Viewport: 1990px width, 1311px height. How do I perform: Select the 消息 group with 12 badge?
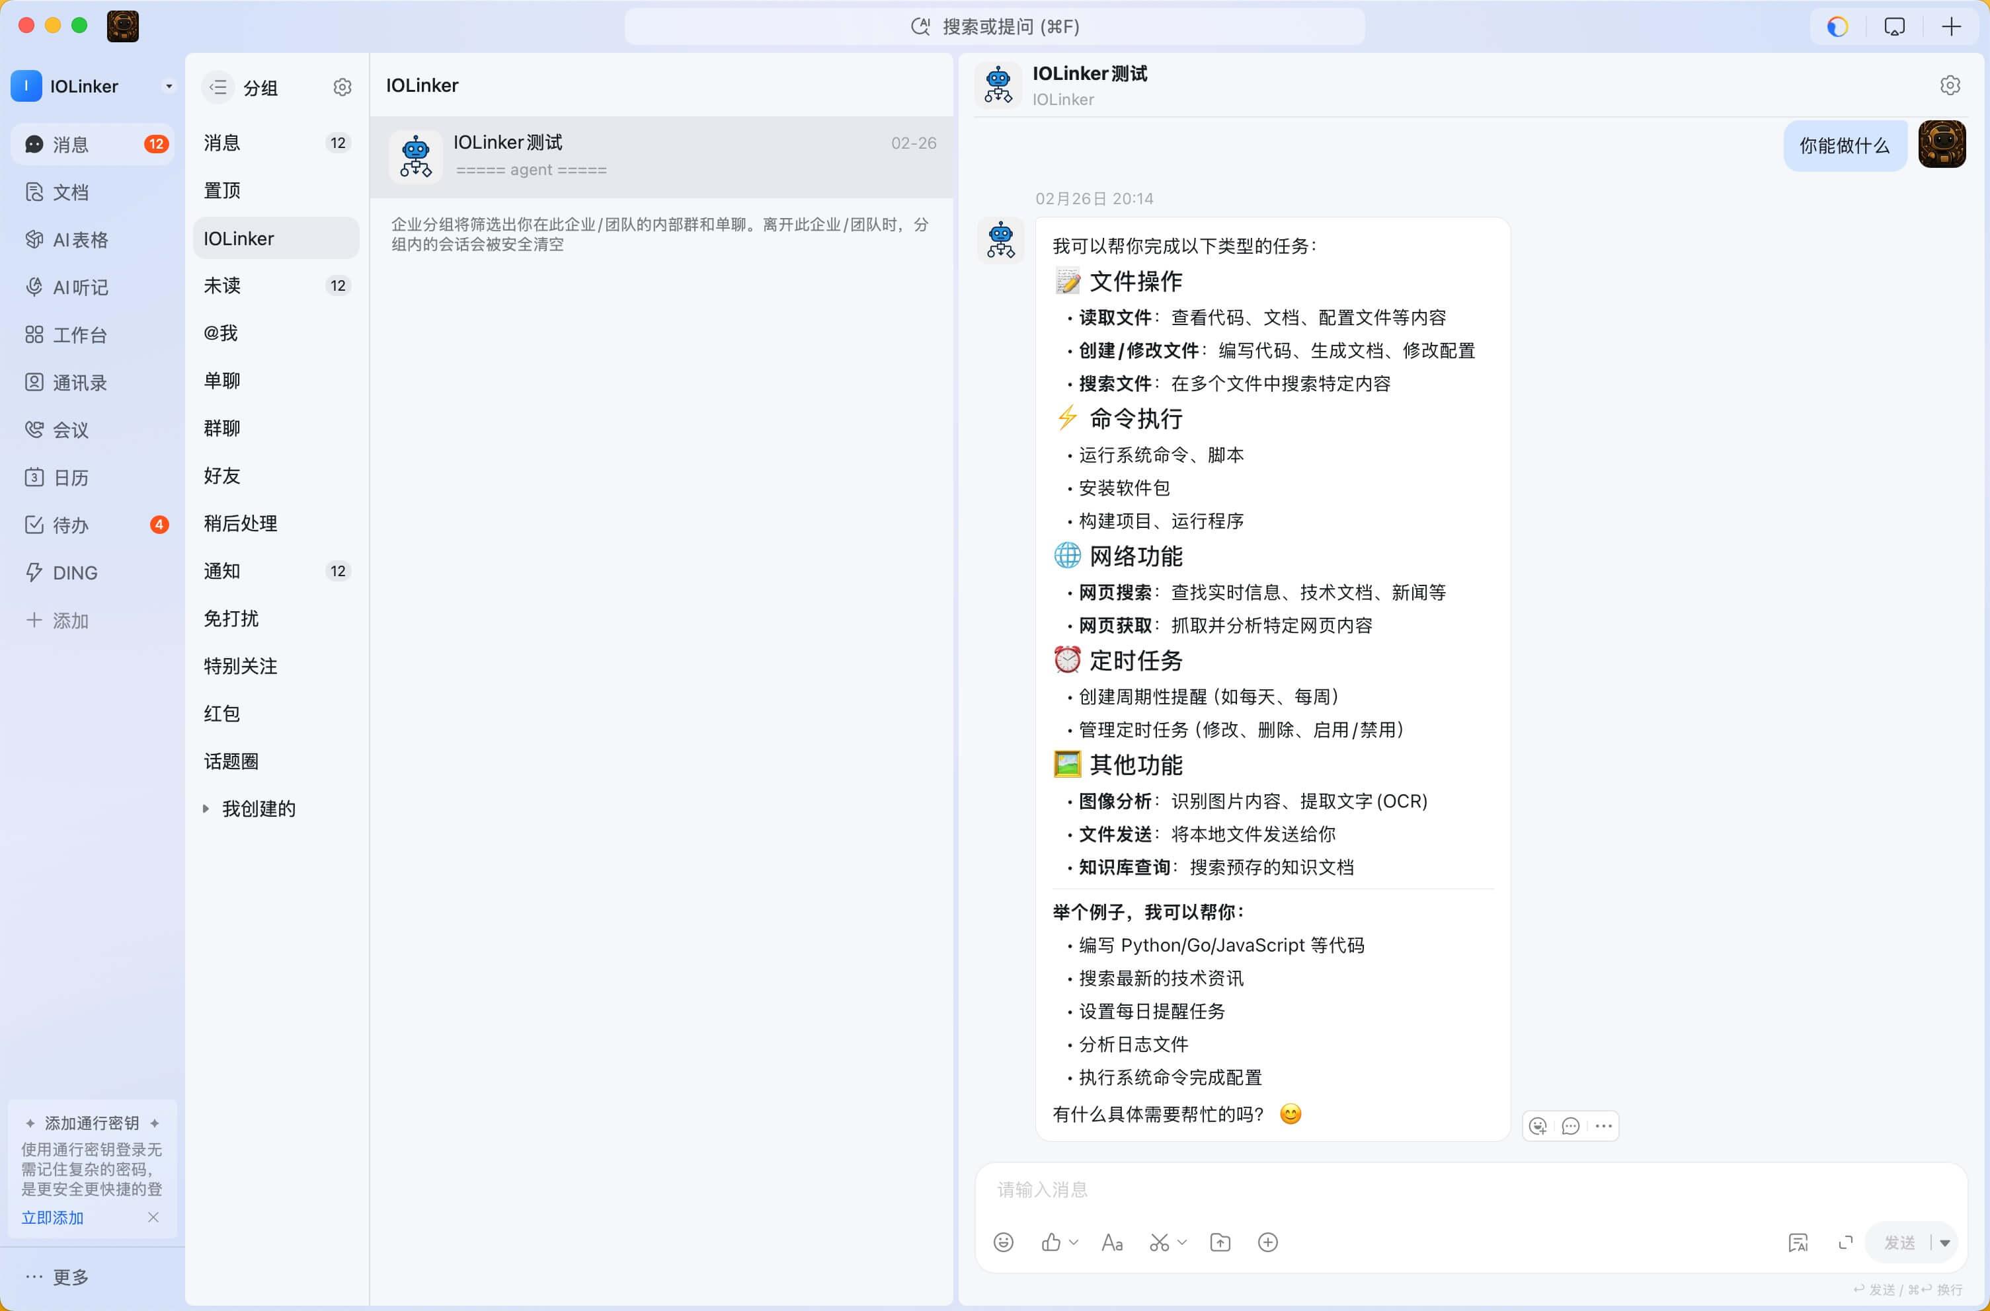click(x=276, y=143)
